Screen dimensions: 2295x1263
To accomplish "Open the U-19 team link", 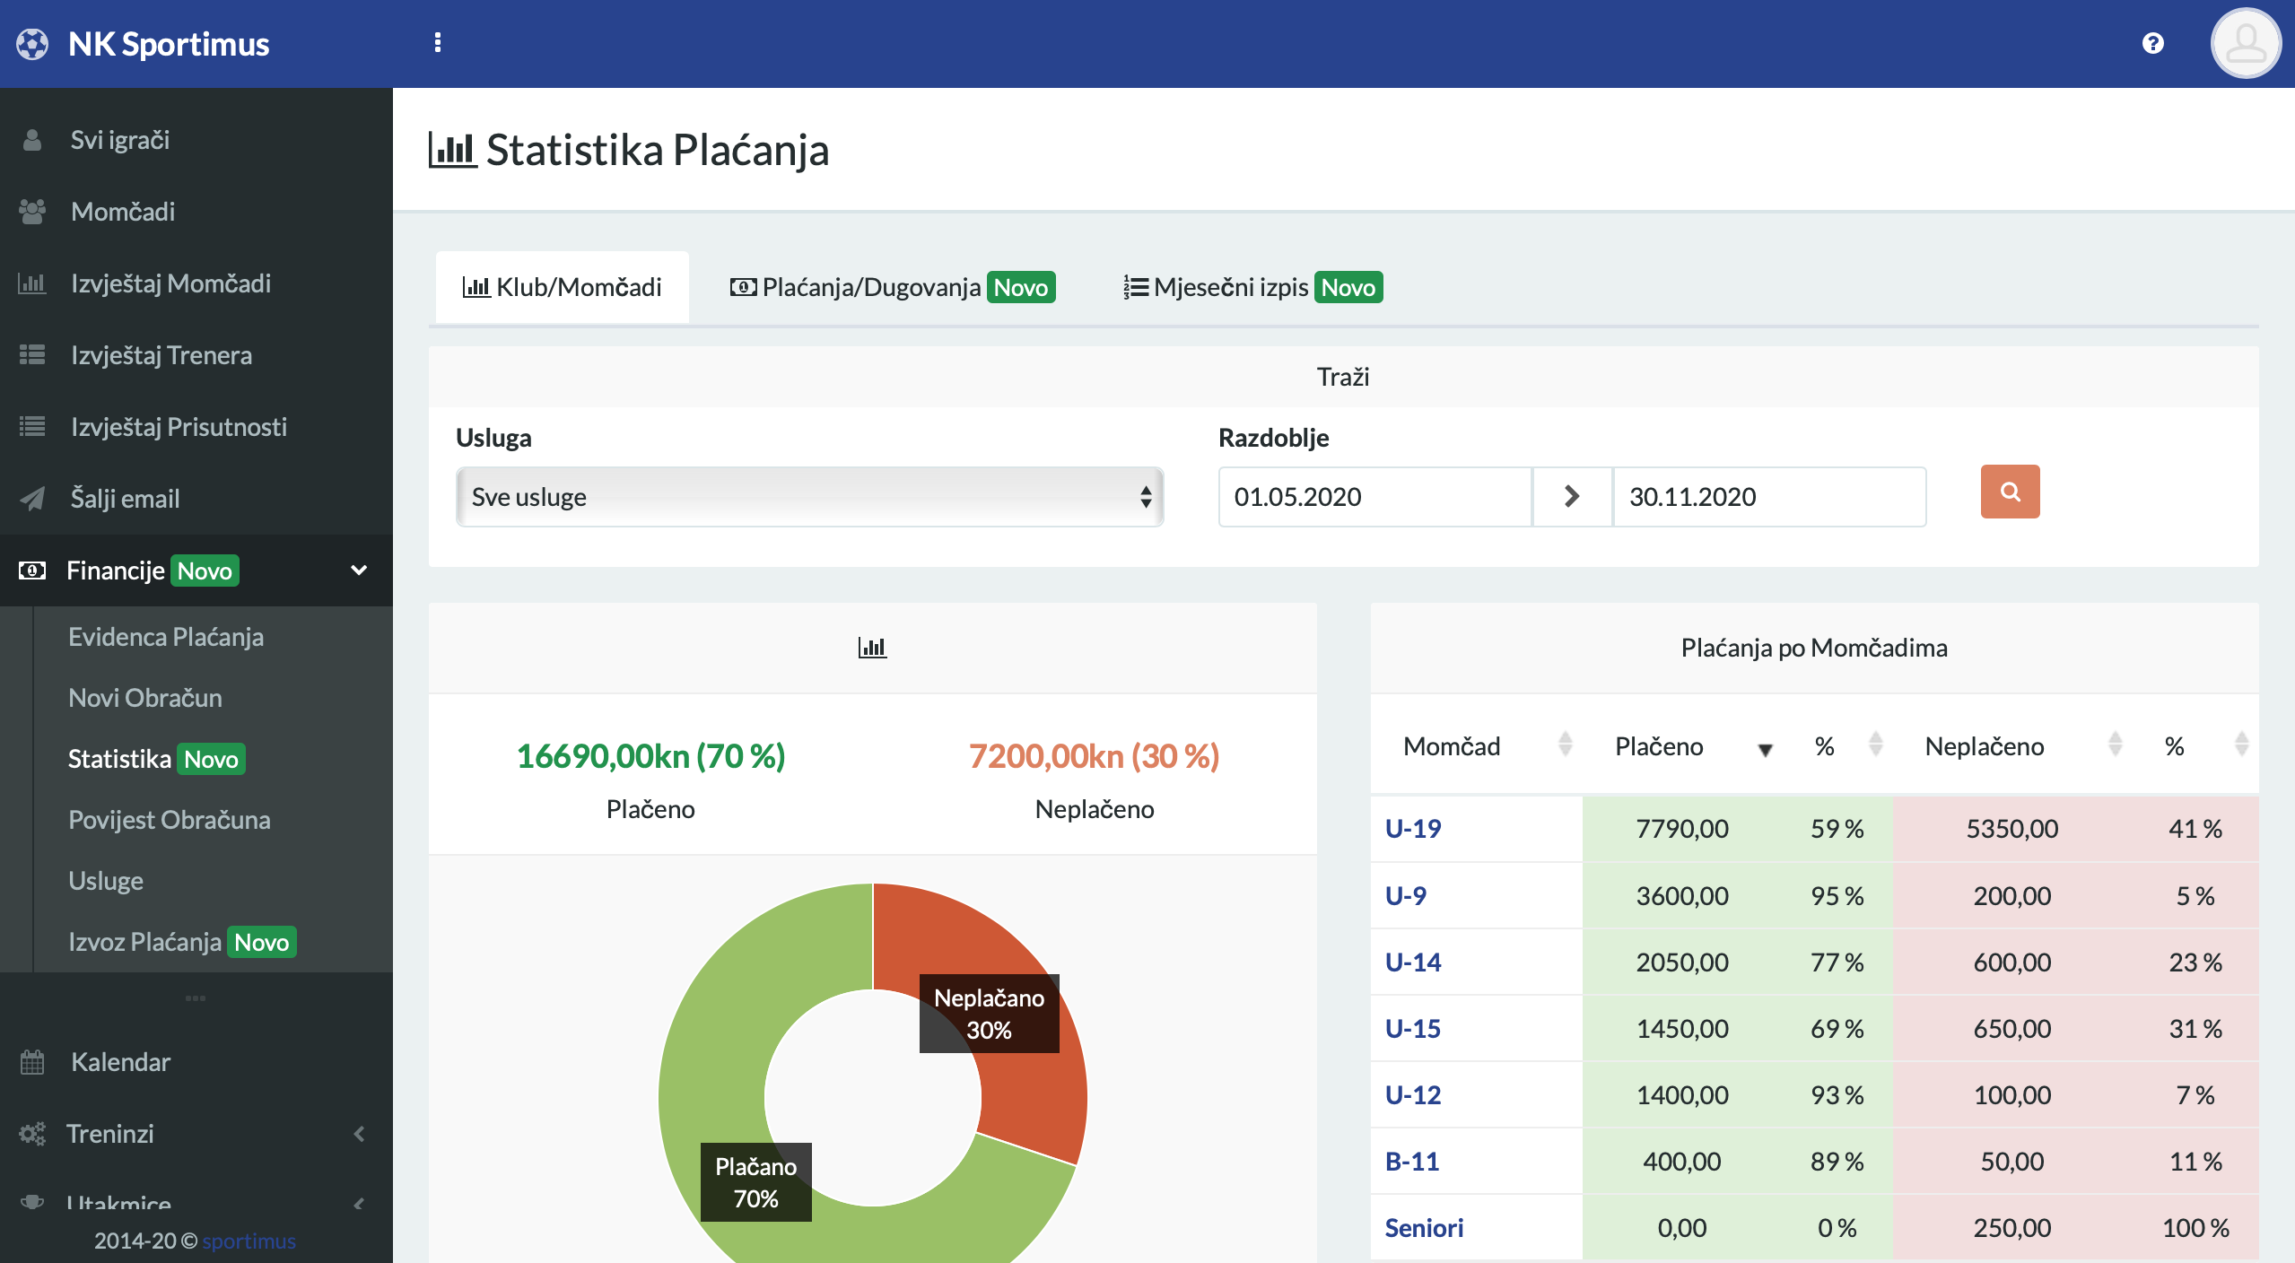I will click(x=1412, y=828).
